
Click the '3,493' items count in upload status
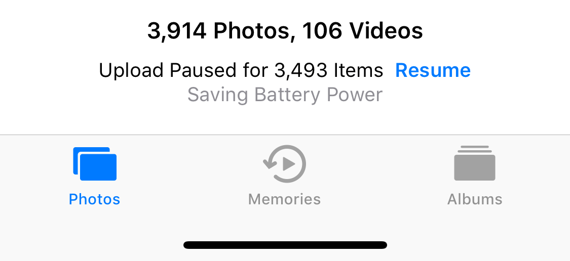(301, 70)
